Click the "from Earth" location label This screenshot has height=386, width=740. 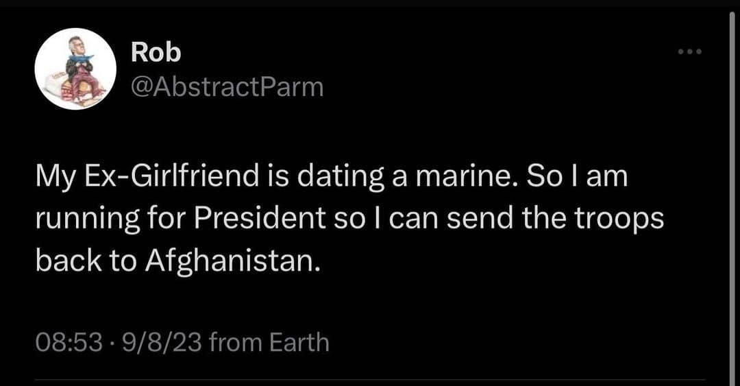[269, 341]
